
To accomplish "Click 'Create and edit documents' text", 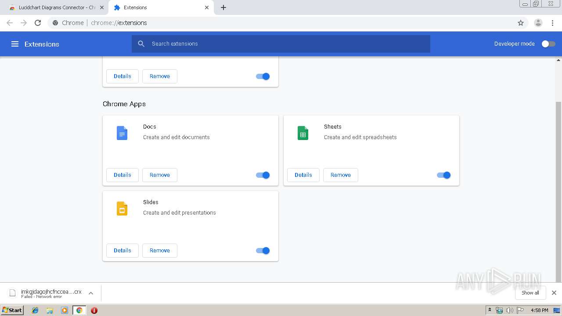I will tap(177, 137).
